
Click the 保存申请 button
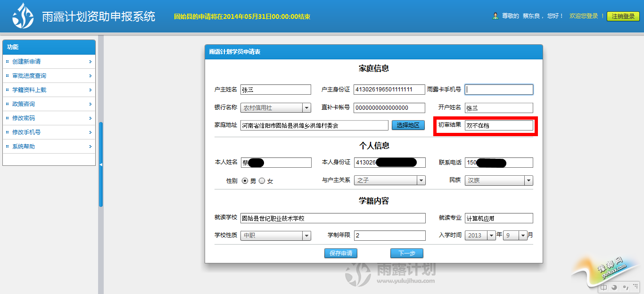[341, 253]
